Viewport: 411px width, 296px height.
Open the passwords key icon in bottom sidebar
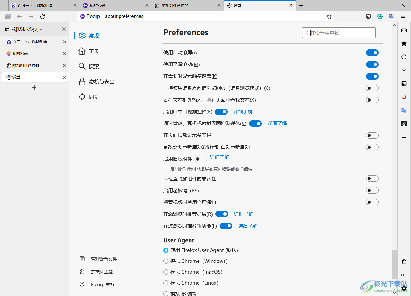404,275
